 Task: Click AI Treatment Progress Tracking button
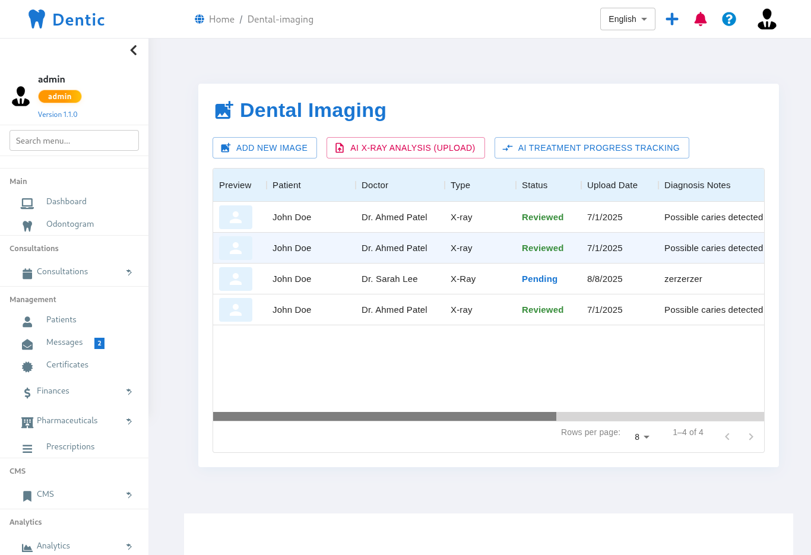click(x=591, y=148)
